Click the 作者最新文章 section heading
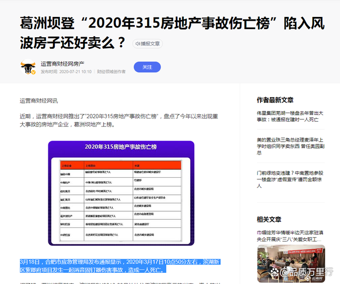340x284 pixels. 275,100
